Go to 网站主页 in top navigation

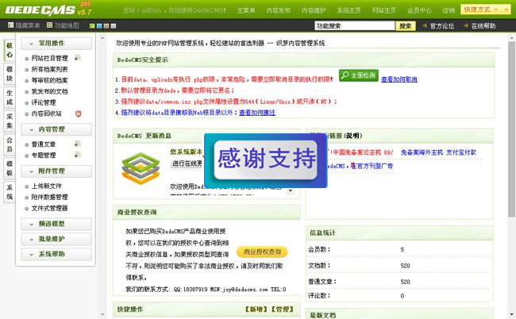pos(384,10)
